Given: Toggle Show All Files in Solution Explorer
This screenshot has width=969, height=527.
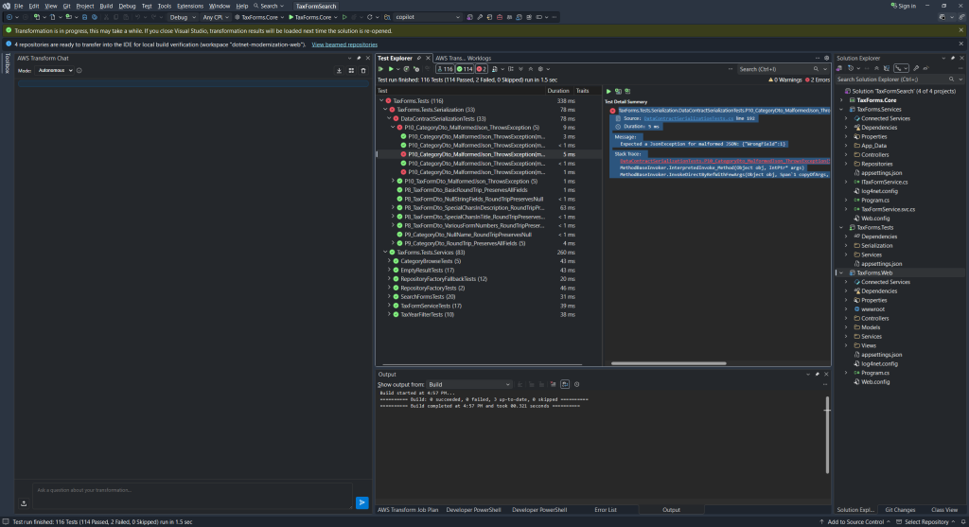Looking at the screenshot, I should coord(886,68).
